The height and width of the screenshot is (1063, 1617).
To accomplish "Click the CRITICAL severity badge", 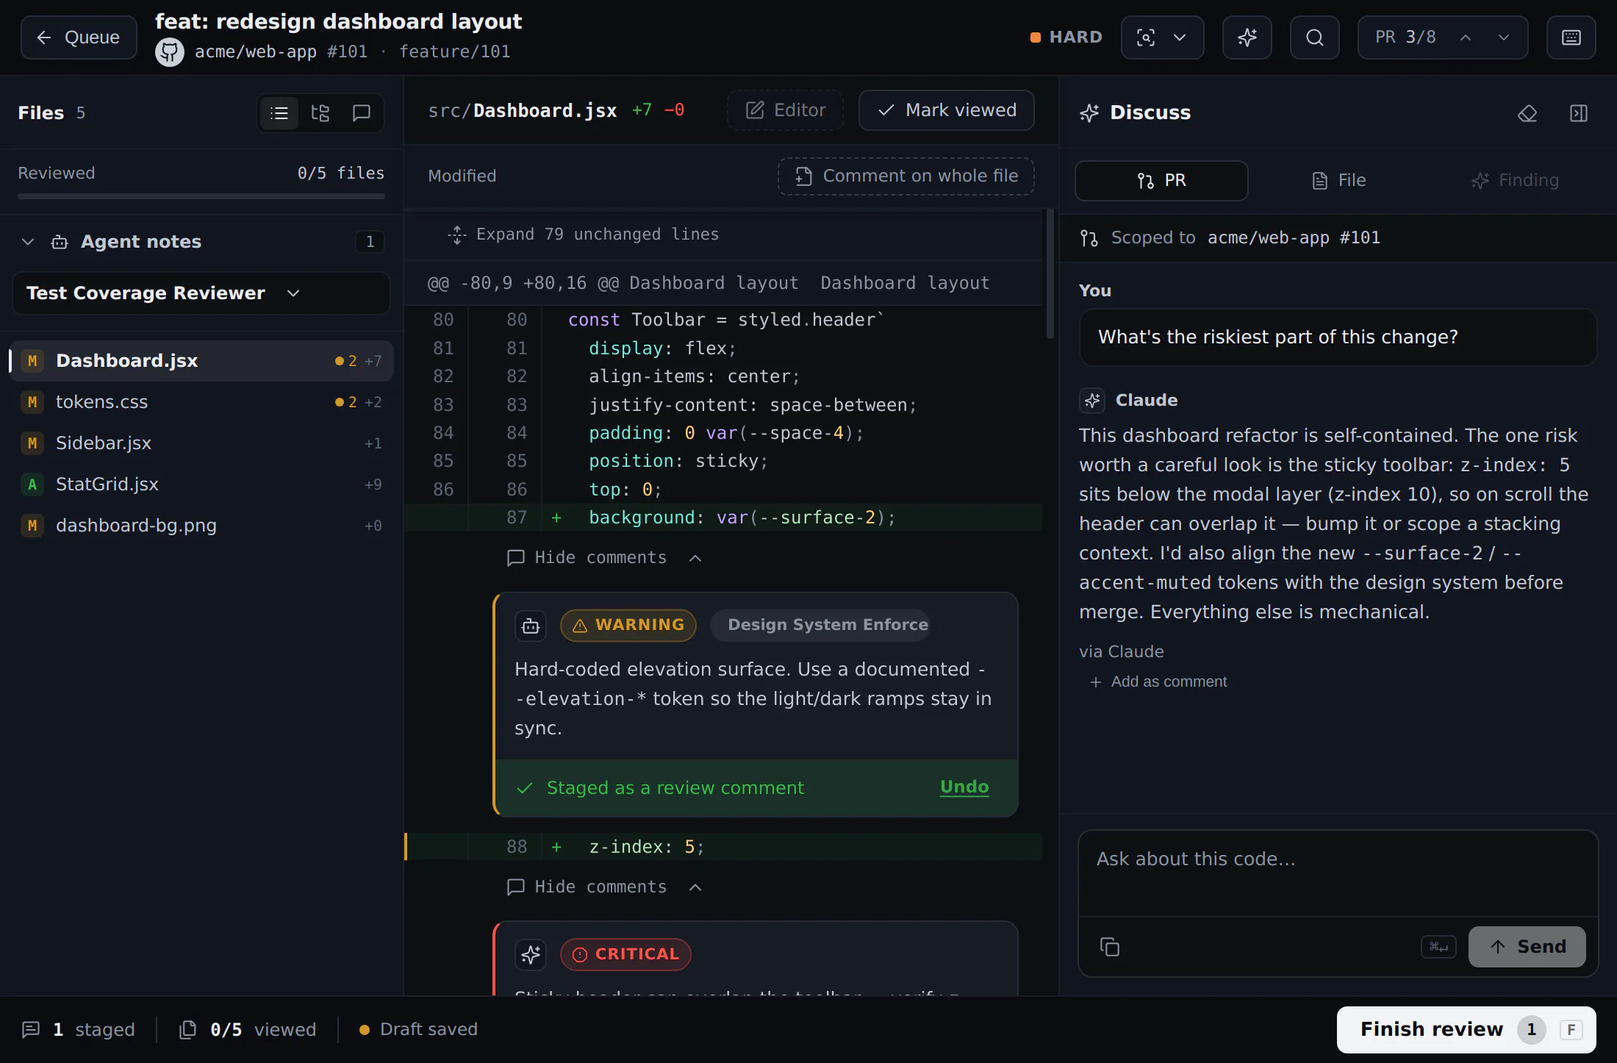I will (625, 955).
